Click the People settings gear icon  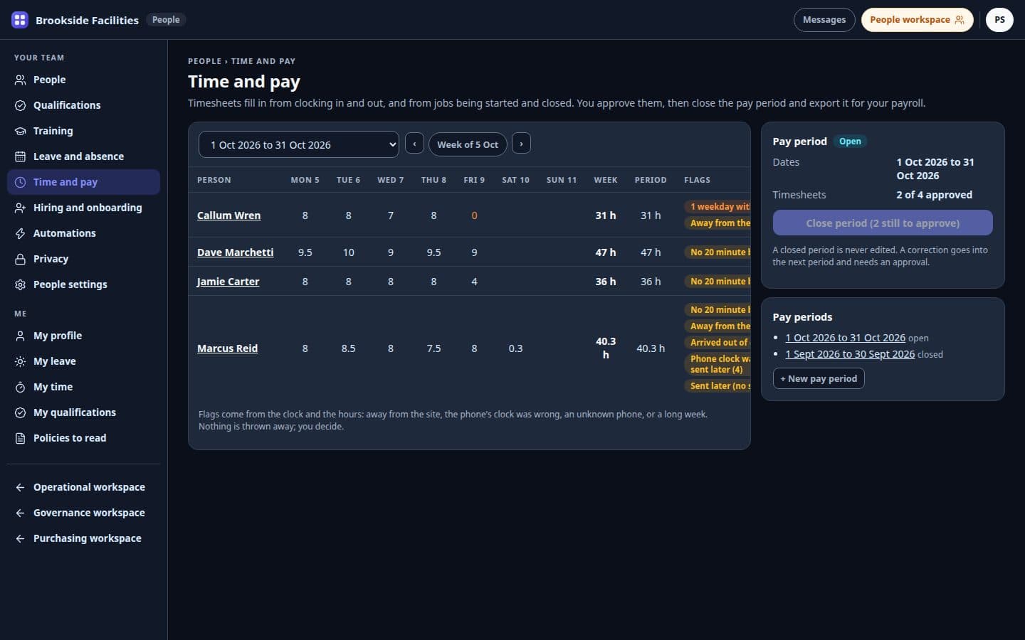point(20,284)
